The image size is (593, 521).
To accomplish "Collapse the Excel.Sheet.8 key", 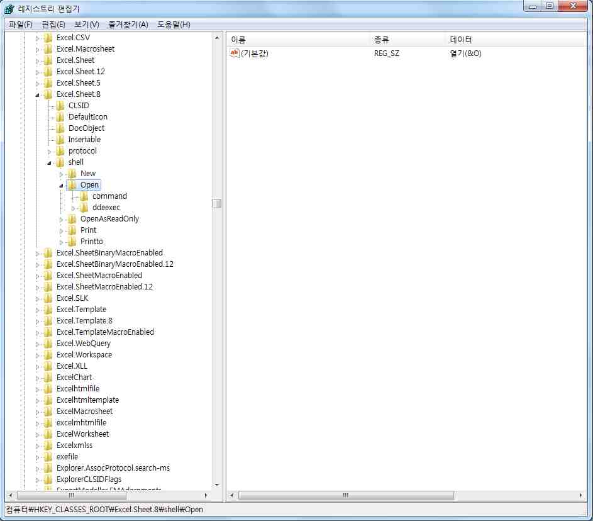I will tap(37, 95).
